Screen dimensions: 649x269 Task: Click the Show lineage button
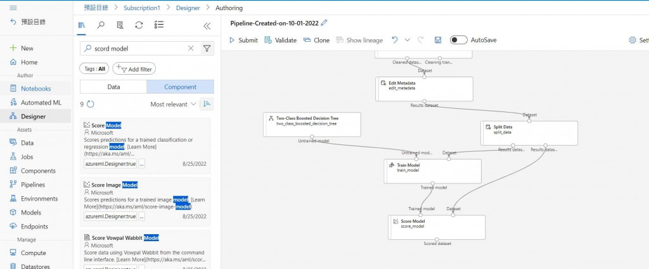pos(359,40)
